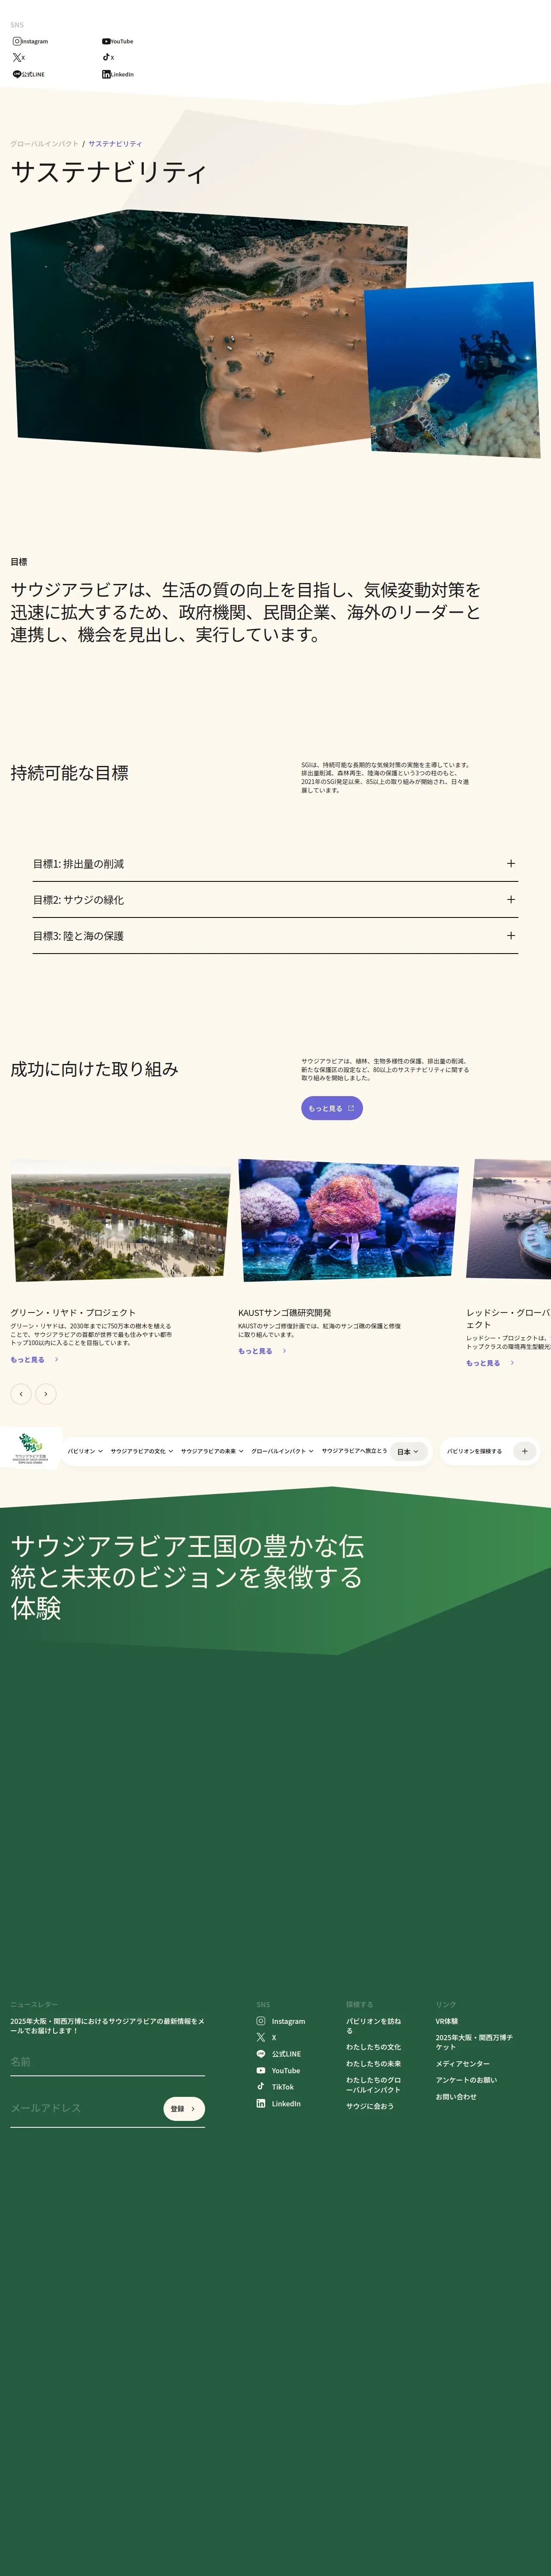Open X icon in top SNS list
The width and height of the screenshot is (551, 2576).
pos(17,57)
